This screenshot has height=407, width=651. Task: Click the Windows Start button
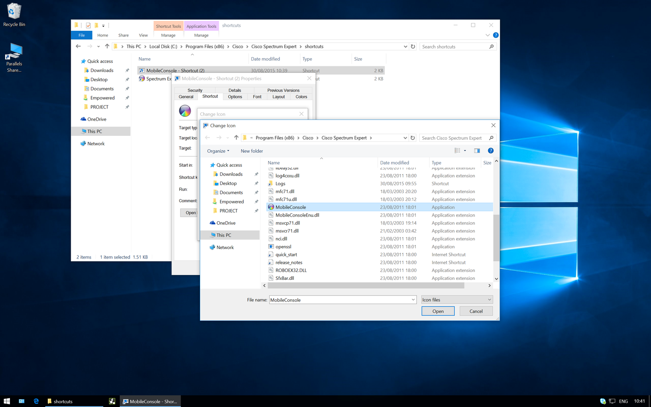[x=7, y=401]
